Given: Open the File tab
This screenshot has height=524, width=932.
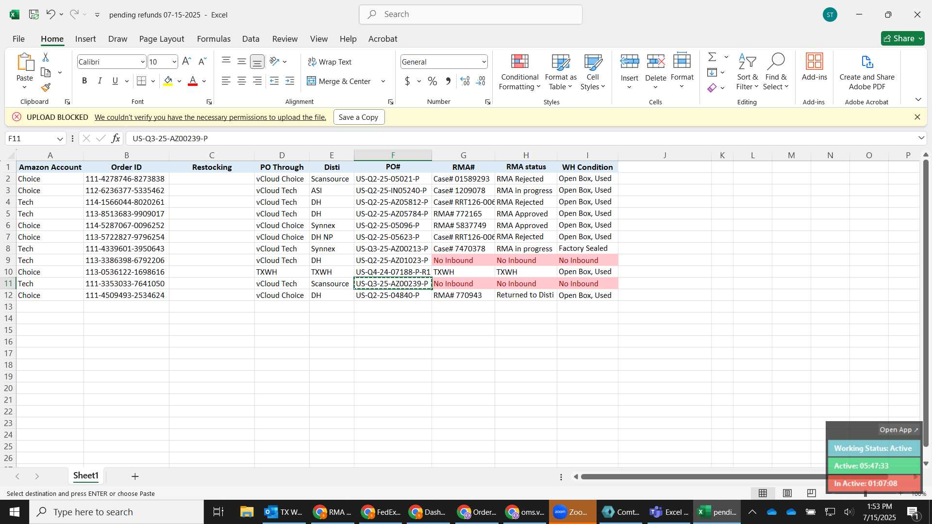Looking at the screenshot, I should 18,39.
